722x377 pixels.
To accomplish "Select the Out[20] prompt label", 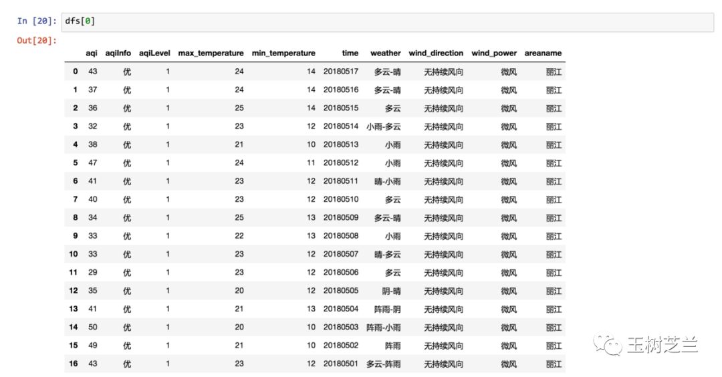I will coord(37,41).
